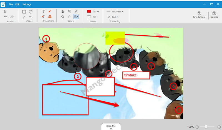Select the highlighter pen tool
The height and width of the screenshot is (130, 222).
tap(76, 11)
